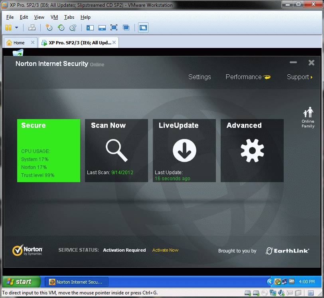This screenshot has width=324, height=298.
Task: Toggle VMware Unity mode icon
Action: (126, 28)
